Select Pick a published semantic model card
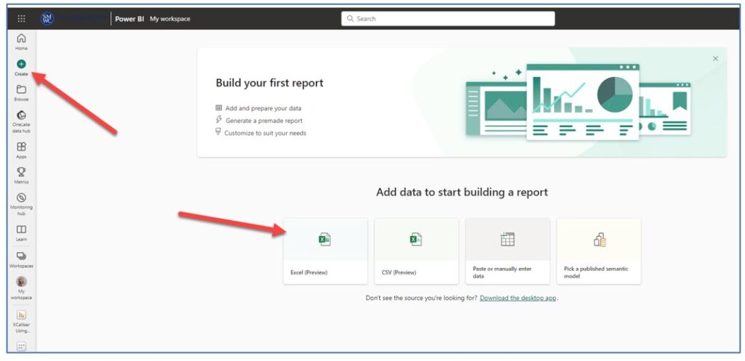 click(599, 251)
